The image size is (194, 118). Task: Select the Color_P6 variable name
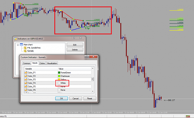pyautogui.click(x=32, y=90)
